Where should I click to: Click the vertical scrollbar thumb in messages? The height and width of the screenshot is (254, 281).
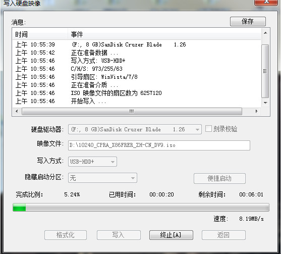tap(265, 71)
